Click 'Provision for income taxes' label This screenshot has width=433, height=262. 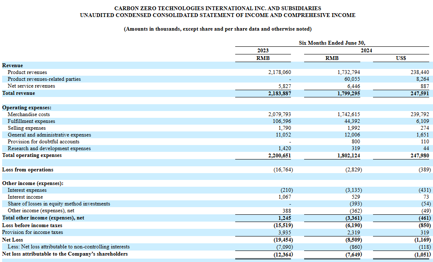[x=32, y=233]
